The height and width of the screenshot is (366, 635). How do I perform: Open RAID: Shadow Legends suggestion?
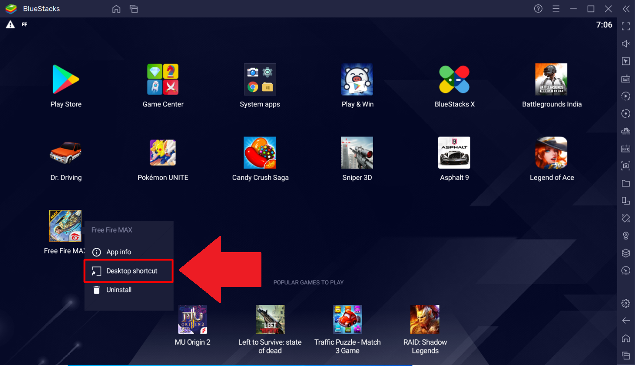[x=425, y=319]
